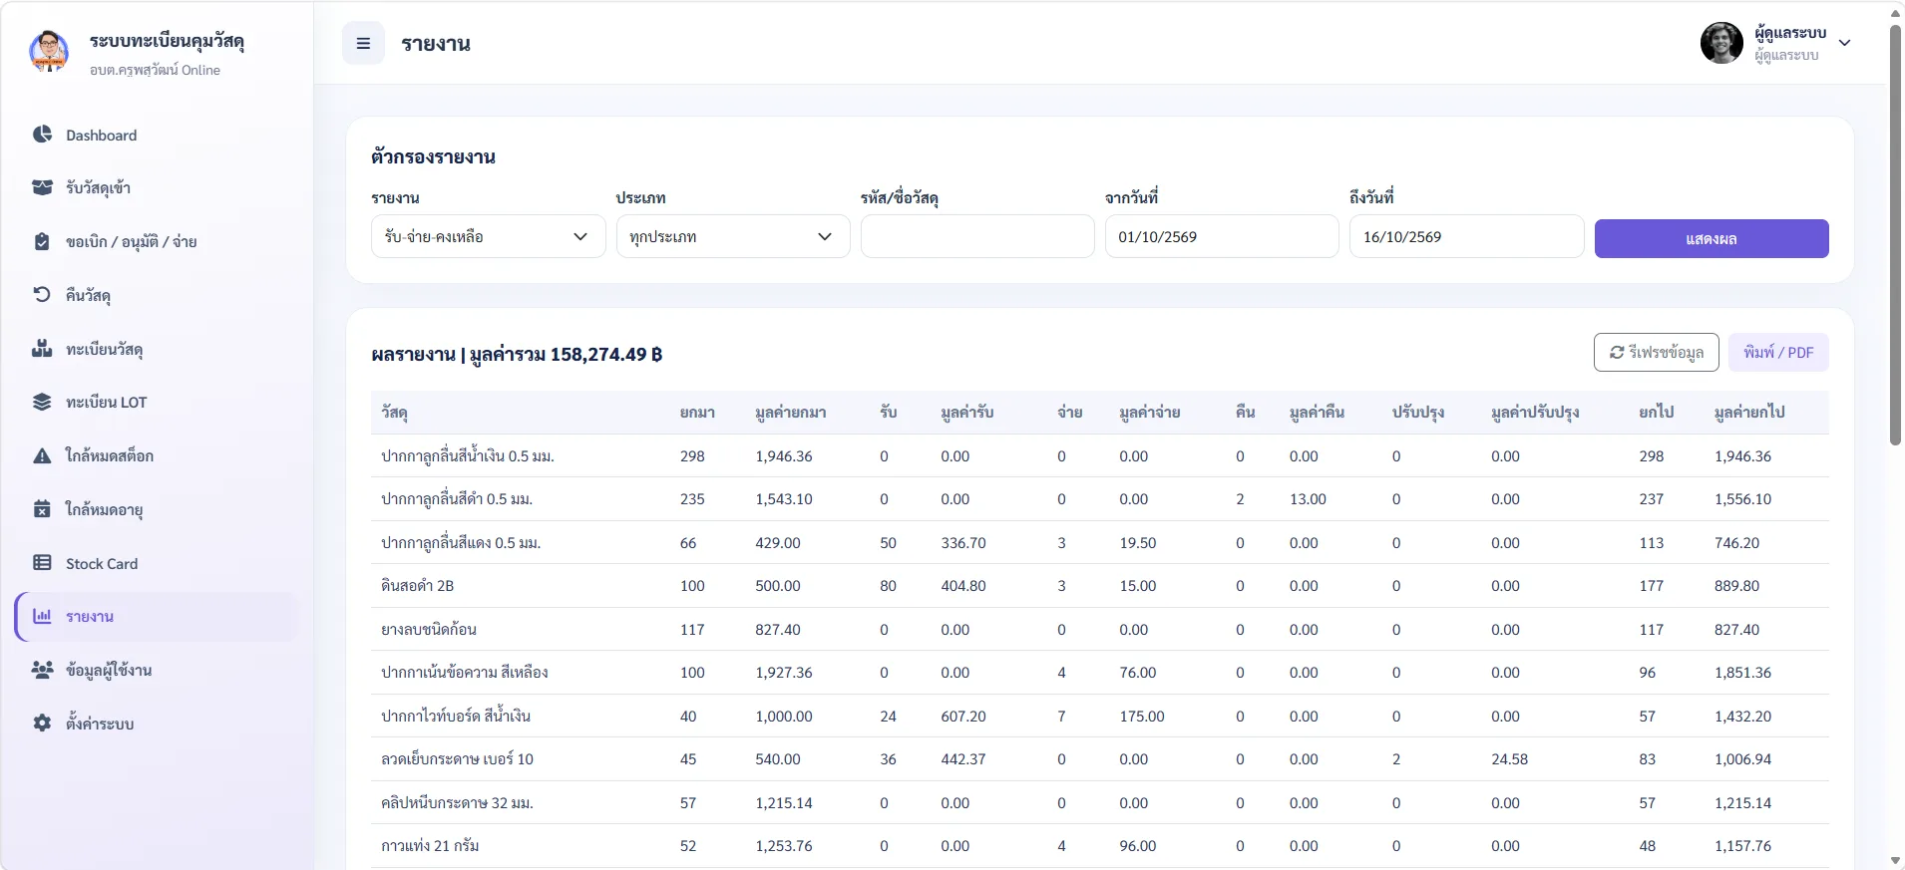This screenshot has height=870, width=1905.
Task: Select row ลวดเย็บกระดาษ เบอร์ 10
Action: (1100, 759)
